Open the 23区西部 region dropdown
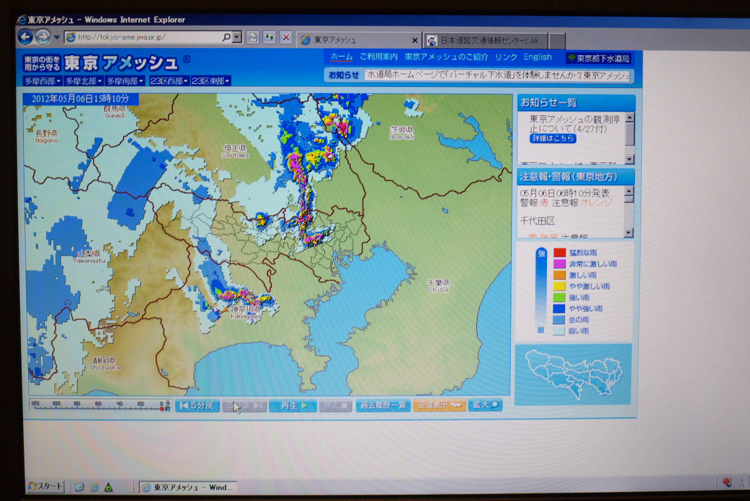Image resolution: width=750 pixels, height=501 pixels. (169, 81)
